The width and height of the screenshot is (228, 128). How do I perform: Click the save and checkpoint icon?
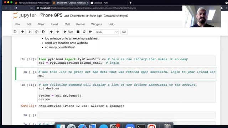15,32
